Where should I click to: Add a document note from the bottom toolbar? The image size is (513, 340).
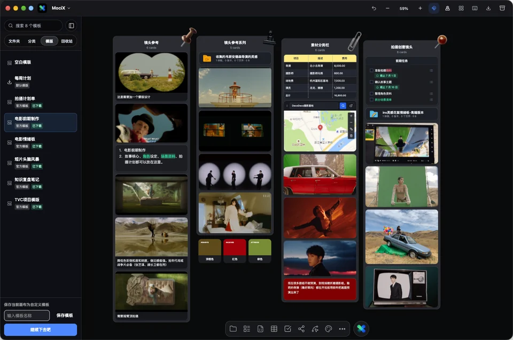260,329
